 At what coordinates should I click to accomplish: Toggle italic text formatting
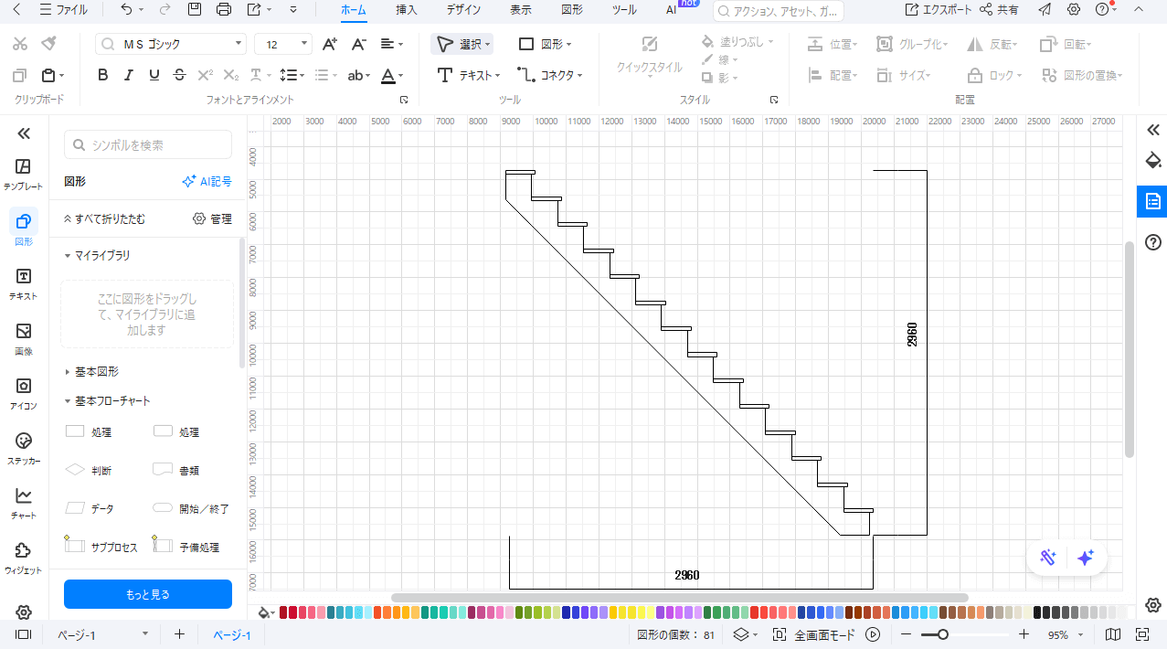tap(129, 75)
